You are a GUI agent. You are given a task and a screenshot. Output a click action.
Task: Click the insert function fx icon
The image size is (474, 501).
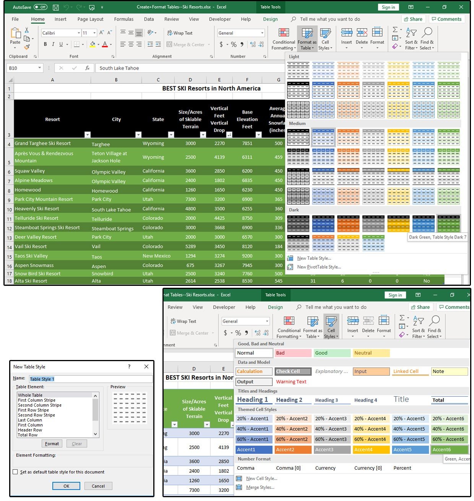(x=87, y=68)
